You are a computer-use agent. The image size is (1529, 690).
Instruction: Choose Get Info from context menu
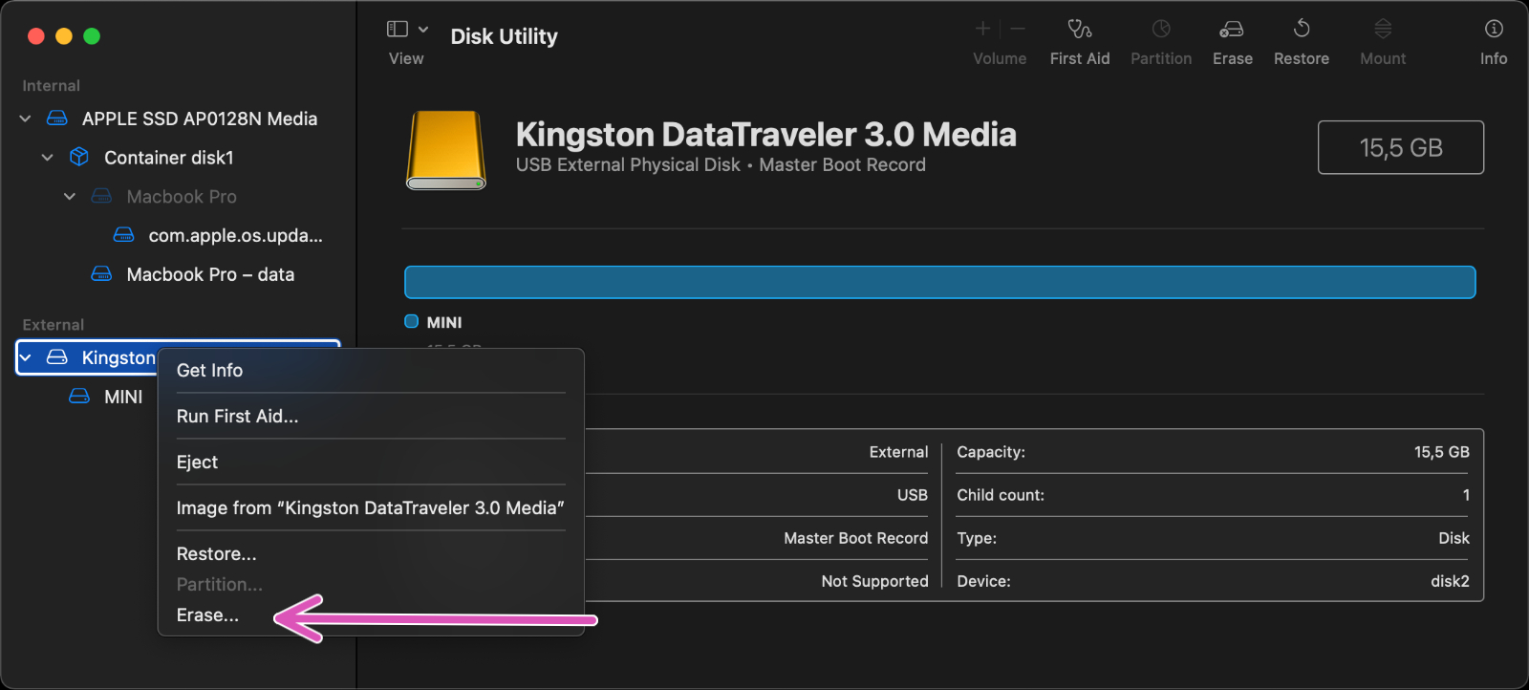(209, 371)
